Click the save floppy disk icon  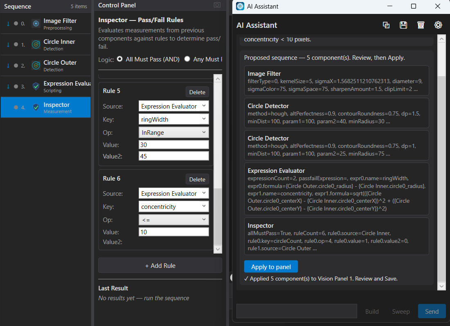tap(403, 25)
